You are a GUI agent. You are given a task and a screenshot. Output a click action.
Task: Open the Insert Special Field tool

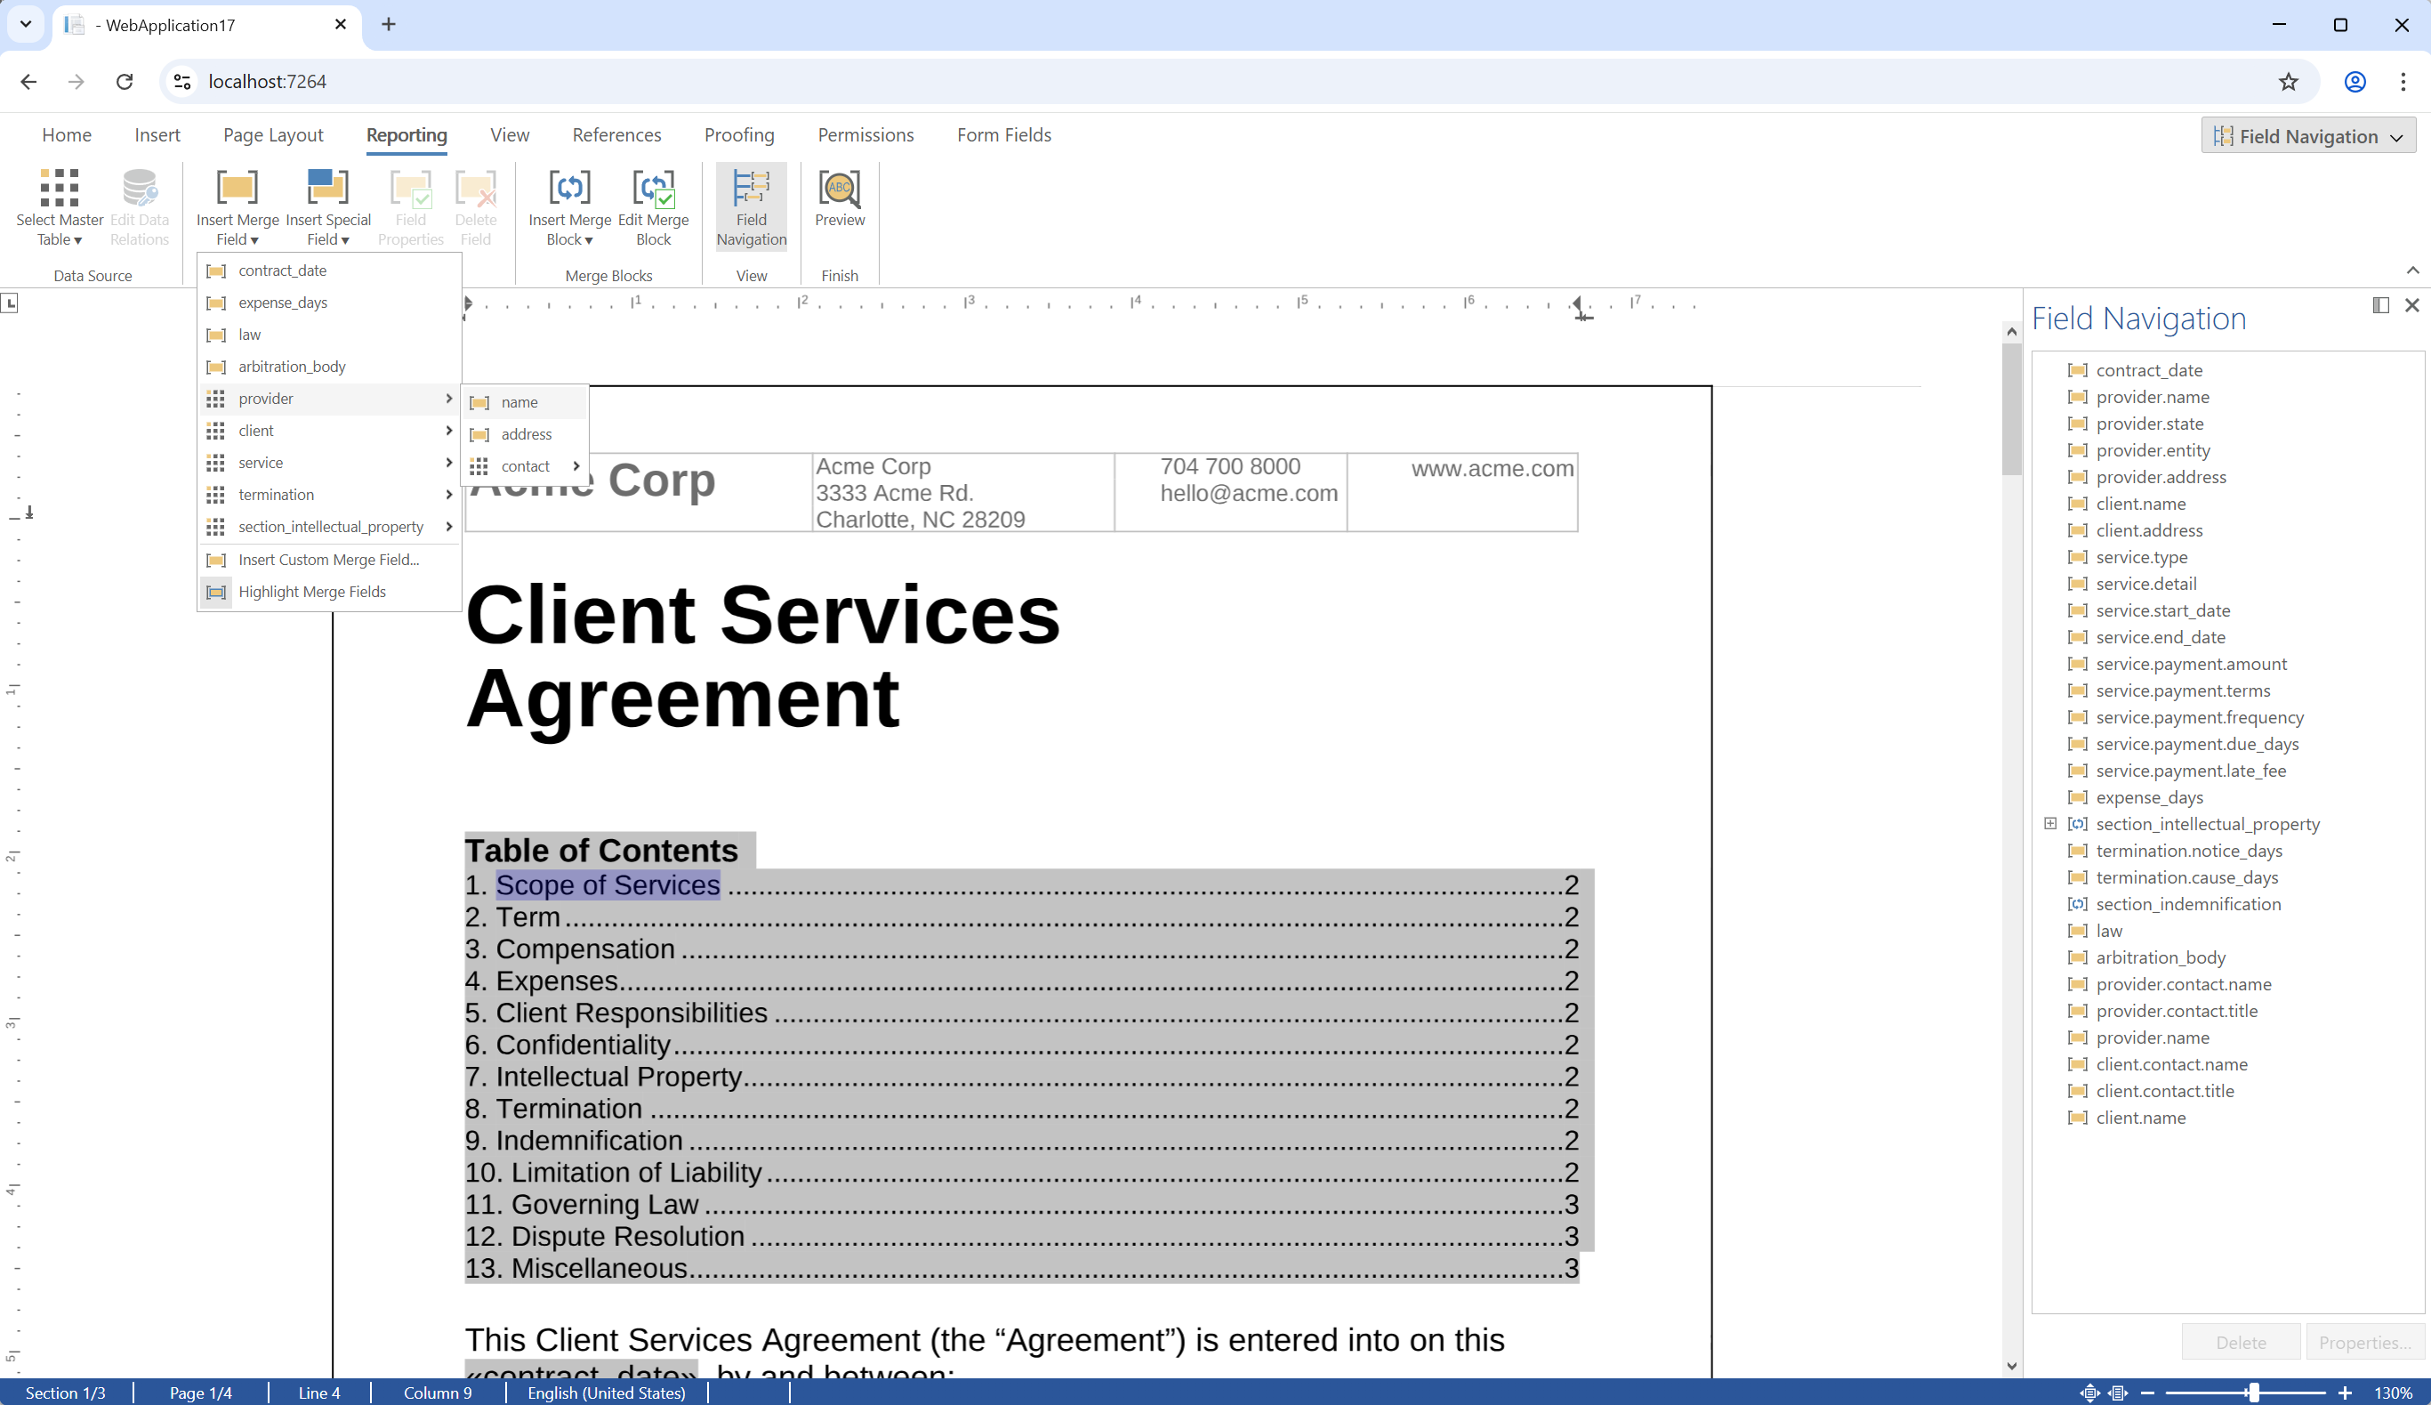[328, 190]
